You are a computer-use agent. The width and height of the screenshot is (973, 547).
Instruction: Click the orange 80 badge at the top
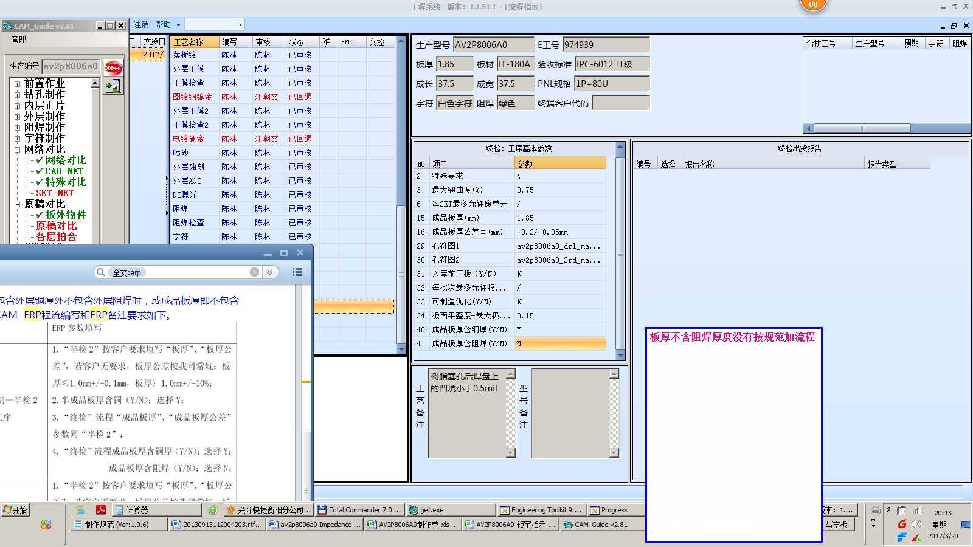coord(813,4)
